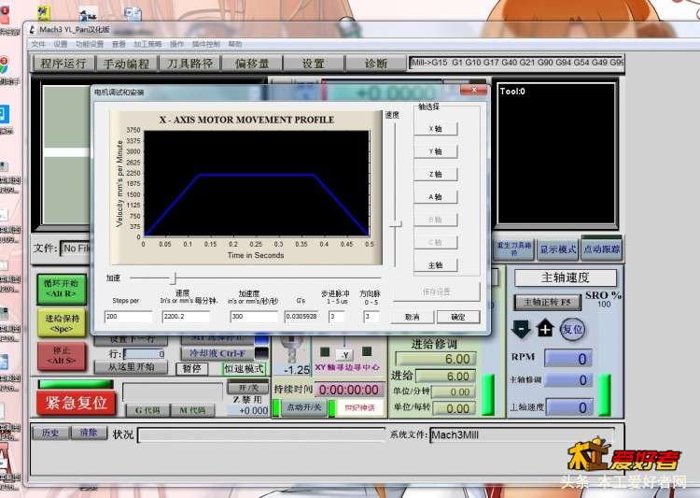Click the 主轴正转 F5 button
This screenshot has height=498, width=700.
pyautogui.click(x=547, y=302)
